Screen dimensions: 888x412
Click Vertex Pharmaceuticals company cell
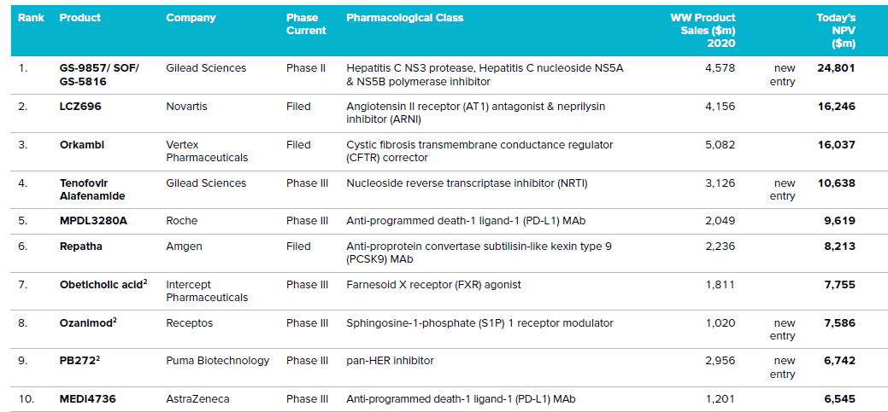207,151
